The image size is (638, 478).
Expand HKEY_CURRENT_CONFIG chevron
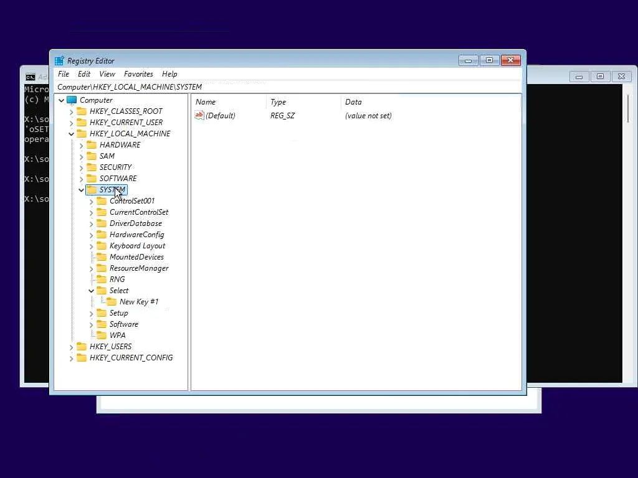[x=71, y=358]
